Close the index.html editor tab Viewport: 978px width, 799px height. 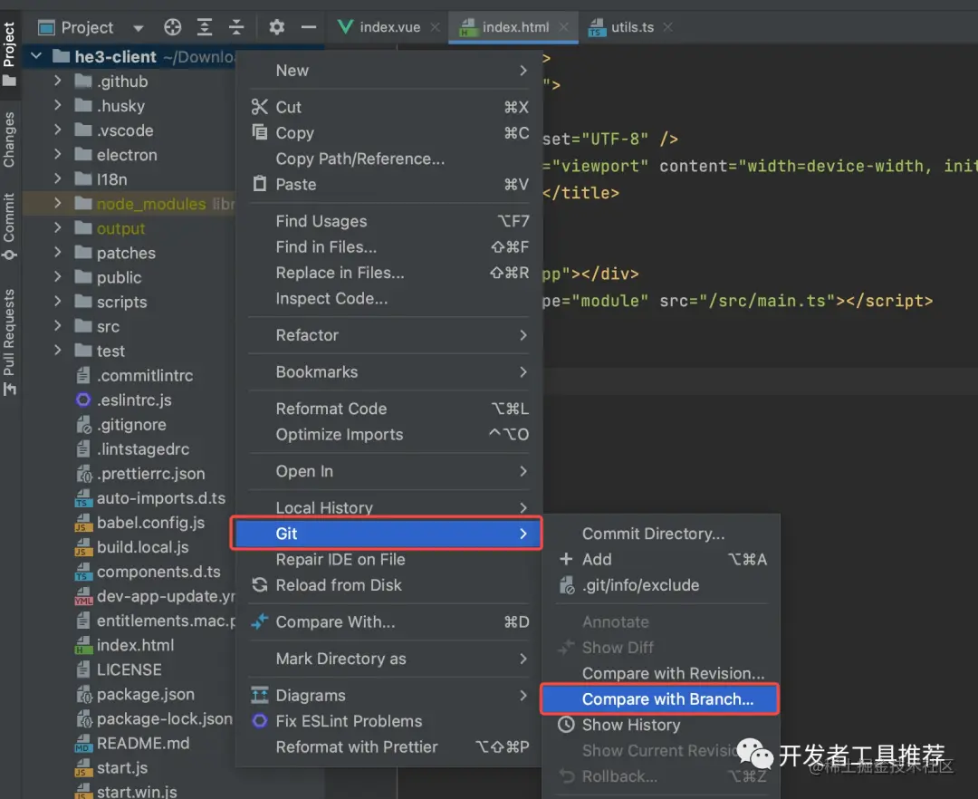click(x=564, y=27)
